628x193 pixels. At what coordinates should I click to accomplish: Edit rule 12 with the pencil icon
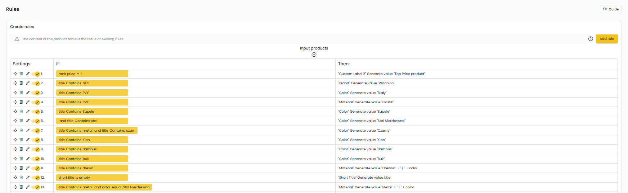click(x=28, y=178)
